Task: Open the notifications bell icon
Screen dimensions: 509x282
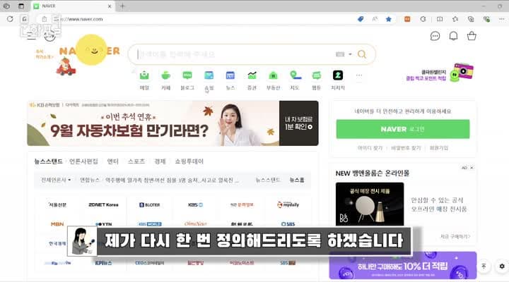Action: pyautogui.click(x=453, y=36)
